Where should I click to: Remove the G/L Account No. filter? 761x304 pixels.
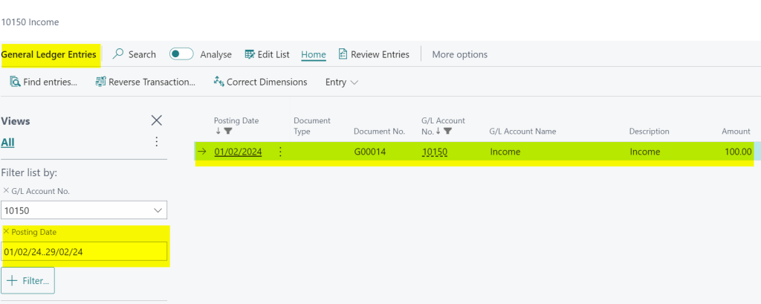pyautogui.click(x=7, y=191)
